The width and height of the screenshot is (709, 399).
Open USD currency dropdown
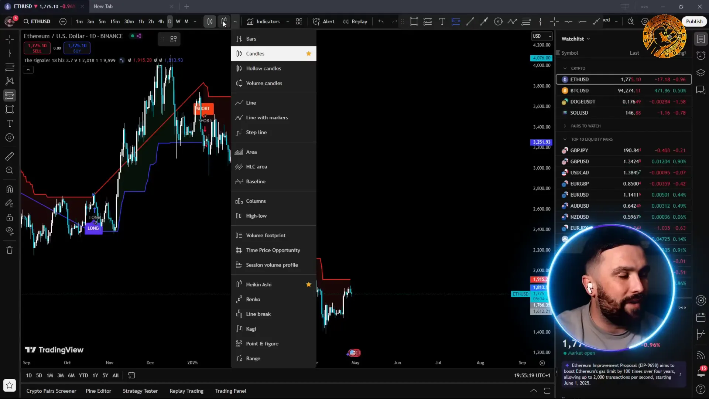pos(542,36)
